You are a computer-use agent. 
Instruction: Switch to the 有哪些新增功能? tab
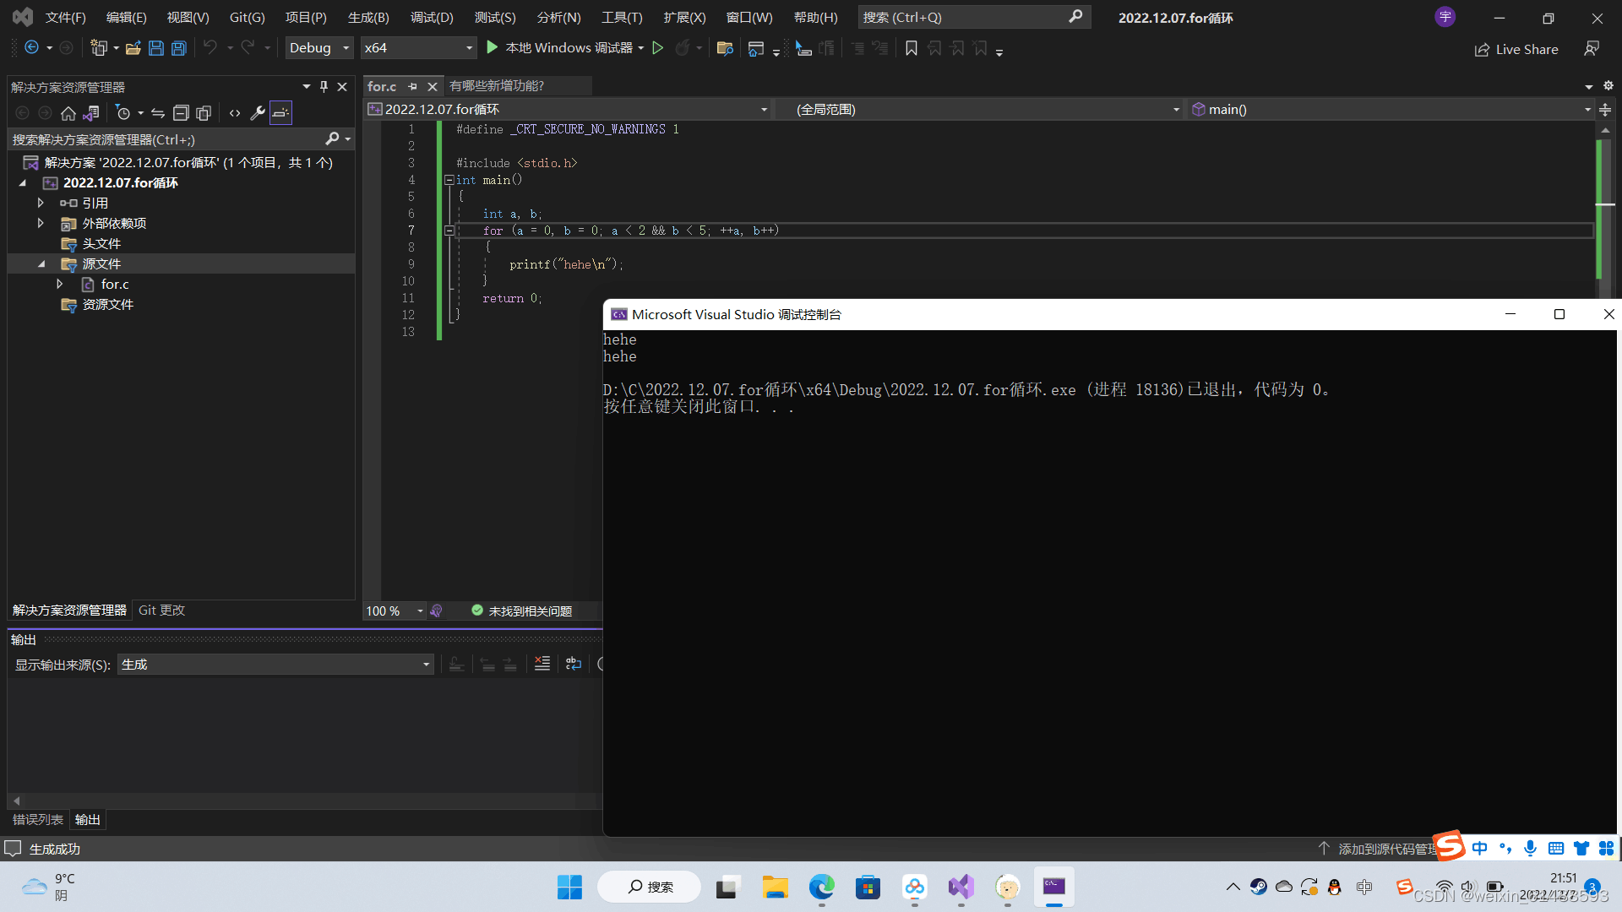click(497, 86)
